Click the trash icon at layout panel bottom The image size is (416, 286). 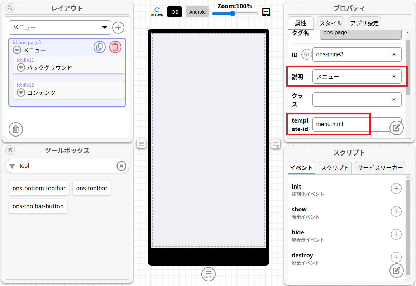16,129
